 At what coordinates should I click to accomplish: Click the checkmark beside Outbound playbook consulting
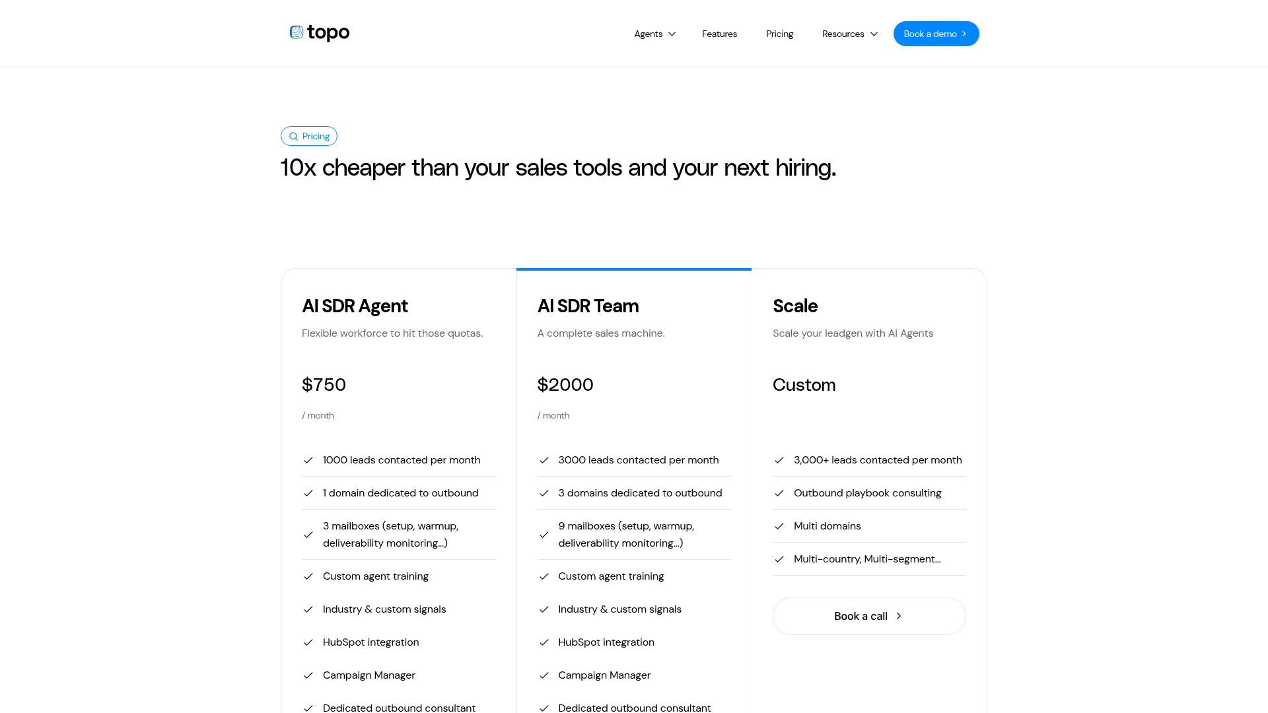[780, 493]
